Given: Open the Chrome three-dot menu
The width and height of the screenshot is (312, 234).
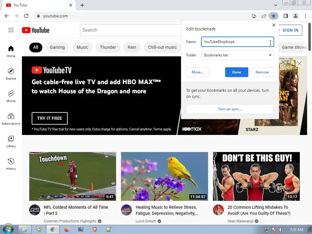Looking at the screenshot, I should [x=305, y=16].
